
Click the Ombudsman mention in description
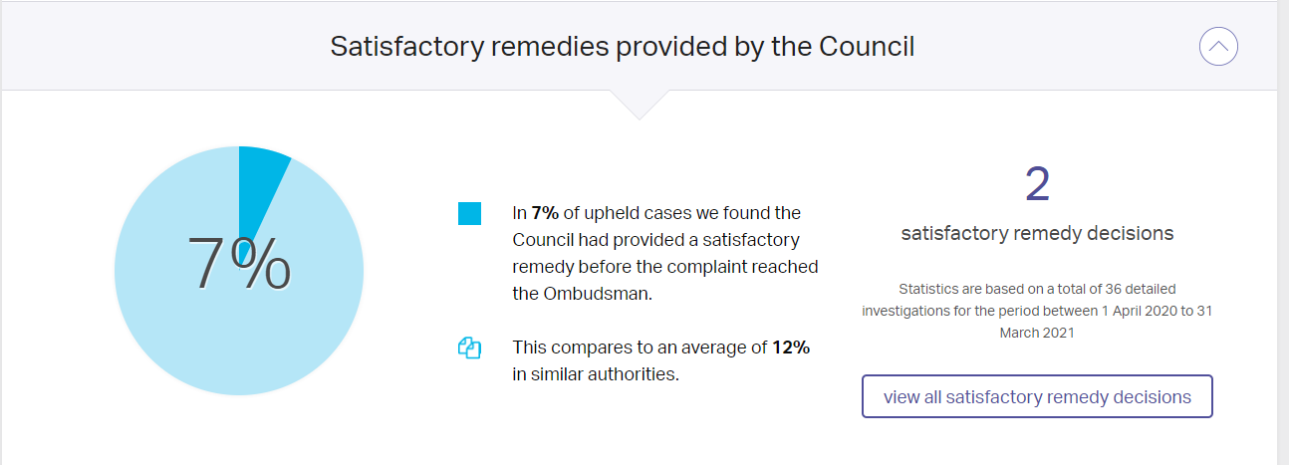point(583,294)
